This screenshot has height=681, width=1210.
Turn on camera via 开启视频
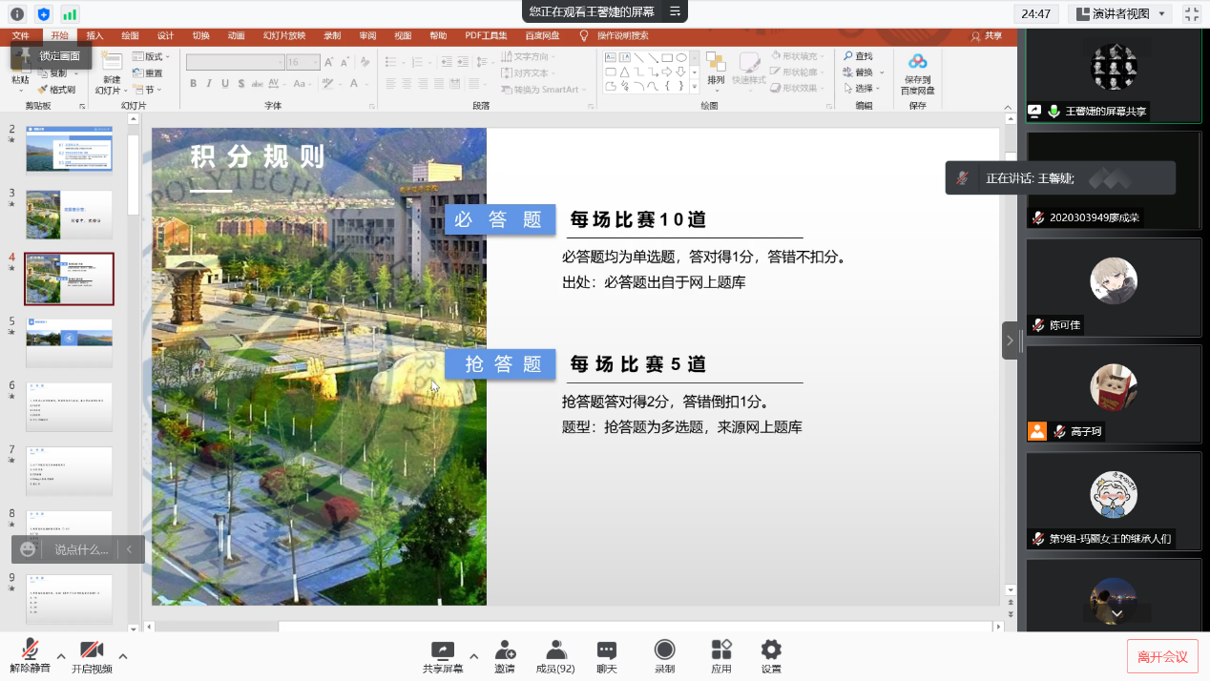[92, 656]
